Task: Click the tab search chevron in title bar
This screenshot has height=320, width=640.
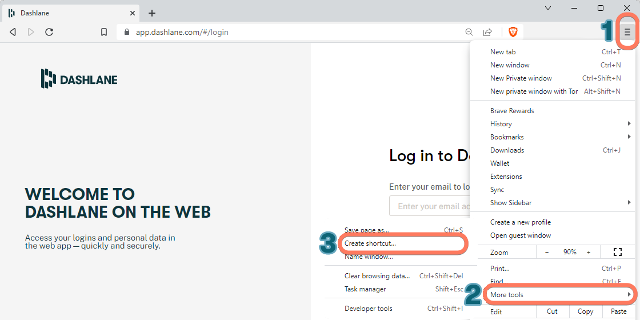Action: [548, 8]
